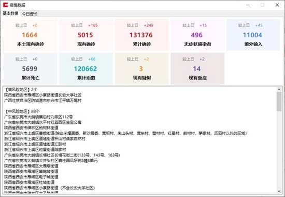Click the vertical scrollbar thumb
This screenshot has width=285, height=197.
coord(279,102)
